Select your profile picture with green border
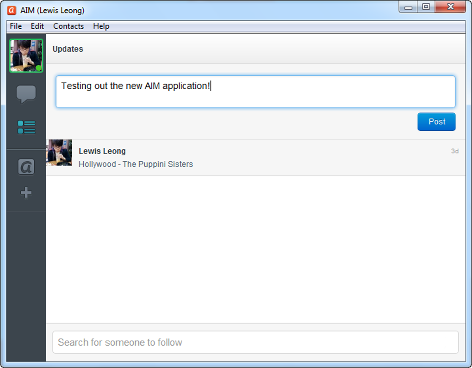Image resolution: width=472 pixels, height=368 pixels. (x=26, y=55)
